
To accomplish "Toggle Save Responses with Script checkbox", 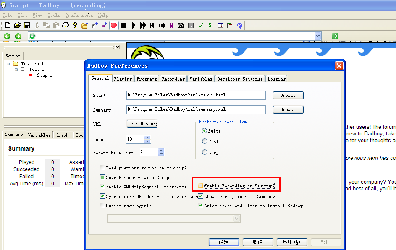I will coord(102,177).
